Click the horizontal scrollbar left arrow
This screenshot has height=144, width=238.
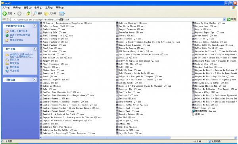[x=41, y=138]
